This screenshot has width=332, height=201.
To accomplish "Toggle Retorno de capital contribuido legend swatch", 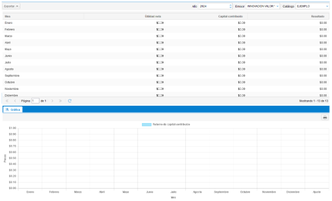I will 146,125.
